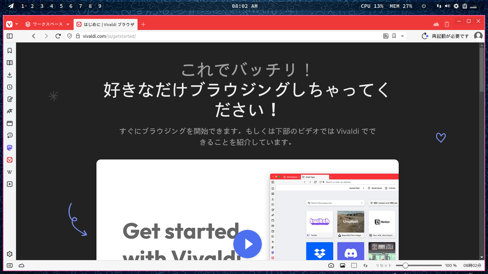Open the volume control in the top bar
This screenshot has height=274, width=488.
pos(447,6)
